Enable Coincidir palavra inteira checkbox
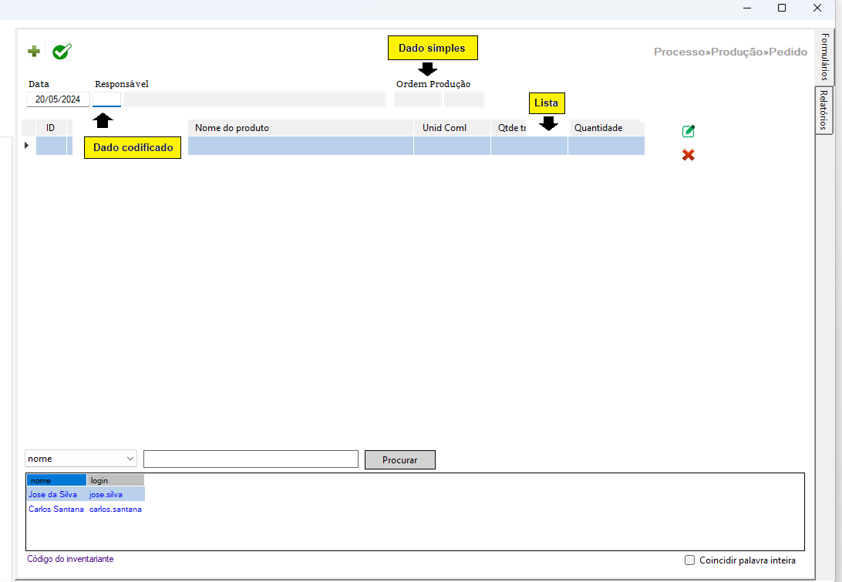The height and width of the screenshot is (582, 842). pyautogui.click(x=690, y=560)
